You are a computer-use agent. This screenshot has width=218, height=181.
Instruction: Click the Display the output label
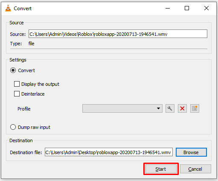[40, 84]
